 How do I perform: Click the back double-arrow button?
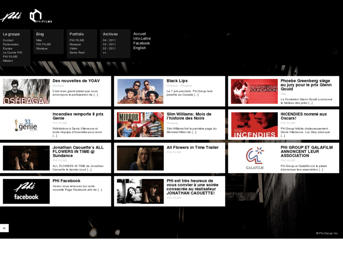click(x=4, y=228)
